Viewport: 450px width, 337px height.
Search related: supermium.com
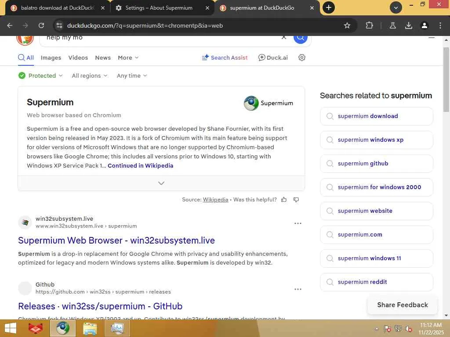tap(376, 235)
